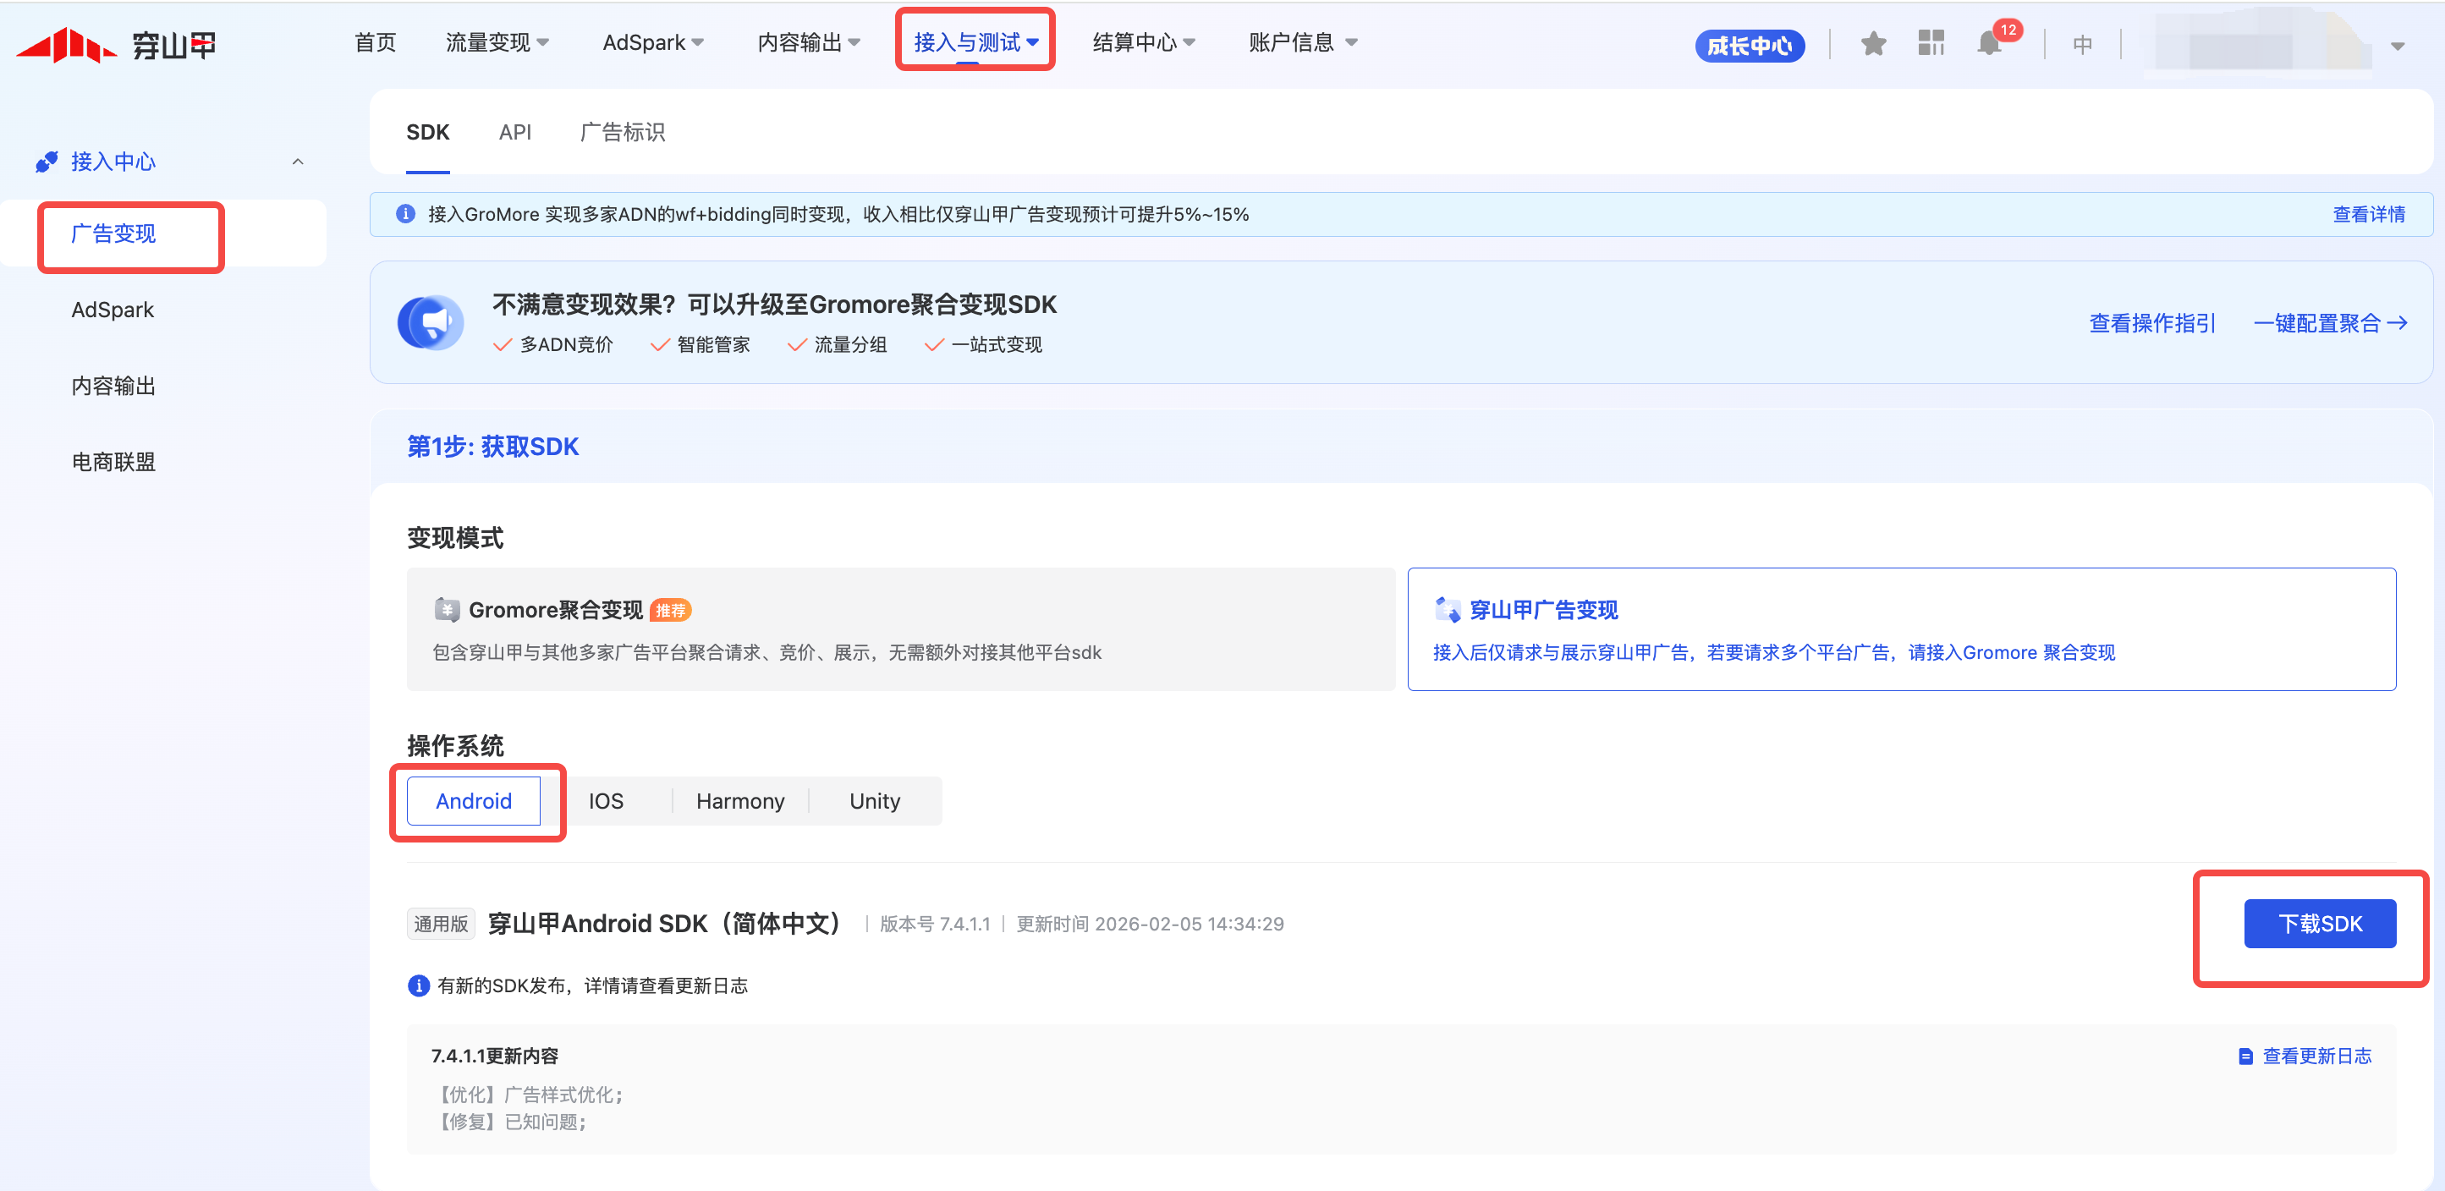2445x1191 pixels.
Task: Choose the Gromore聚合变现 mode card
Action: [900, 629]
